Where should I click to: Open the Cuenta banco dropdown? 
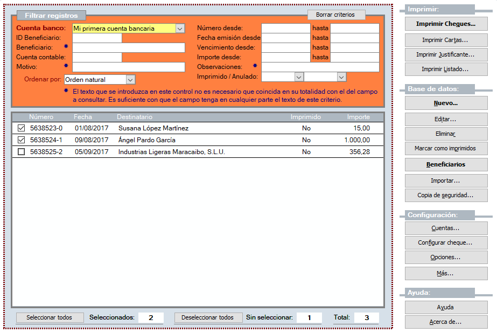(x=180, y=27)
